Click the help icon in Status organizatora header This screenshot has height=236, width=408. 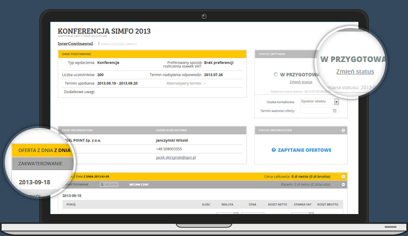click(x=343, y=130)
